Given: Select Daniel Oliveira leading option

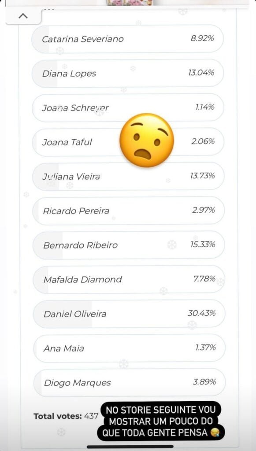Looking at the screenshot, I should (x=129, y=314).
